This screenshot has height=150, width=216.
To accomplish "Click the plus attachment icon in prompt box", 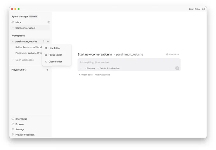I will pyautogui.click(x=81, y=68).
